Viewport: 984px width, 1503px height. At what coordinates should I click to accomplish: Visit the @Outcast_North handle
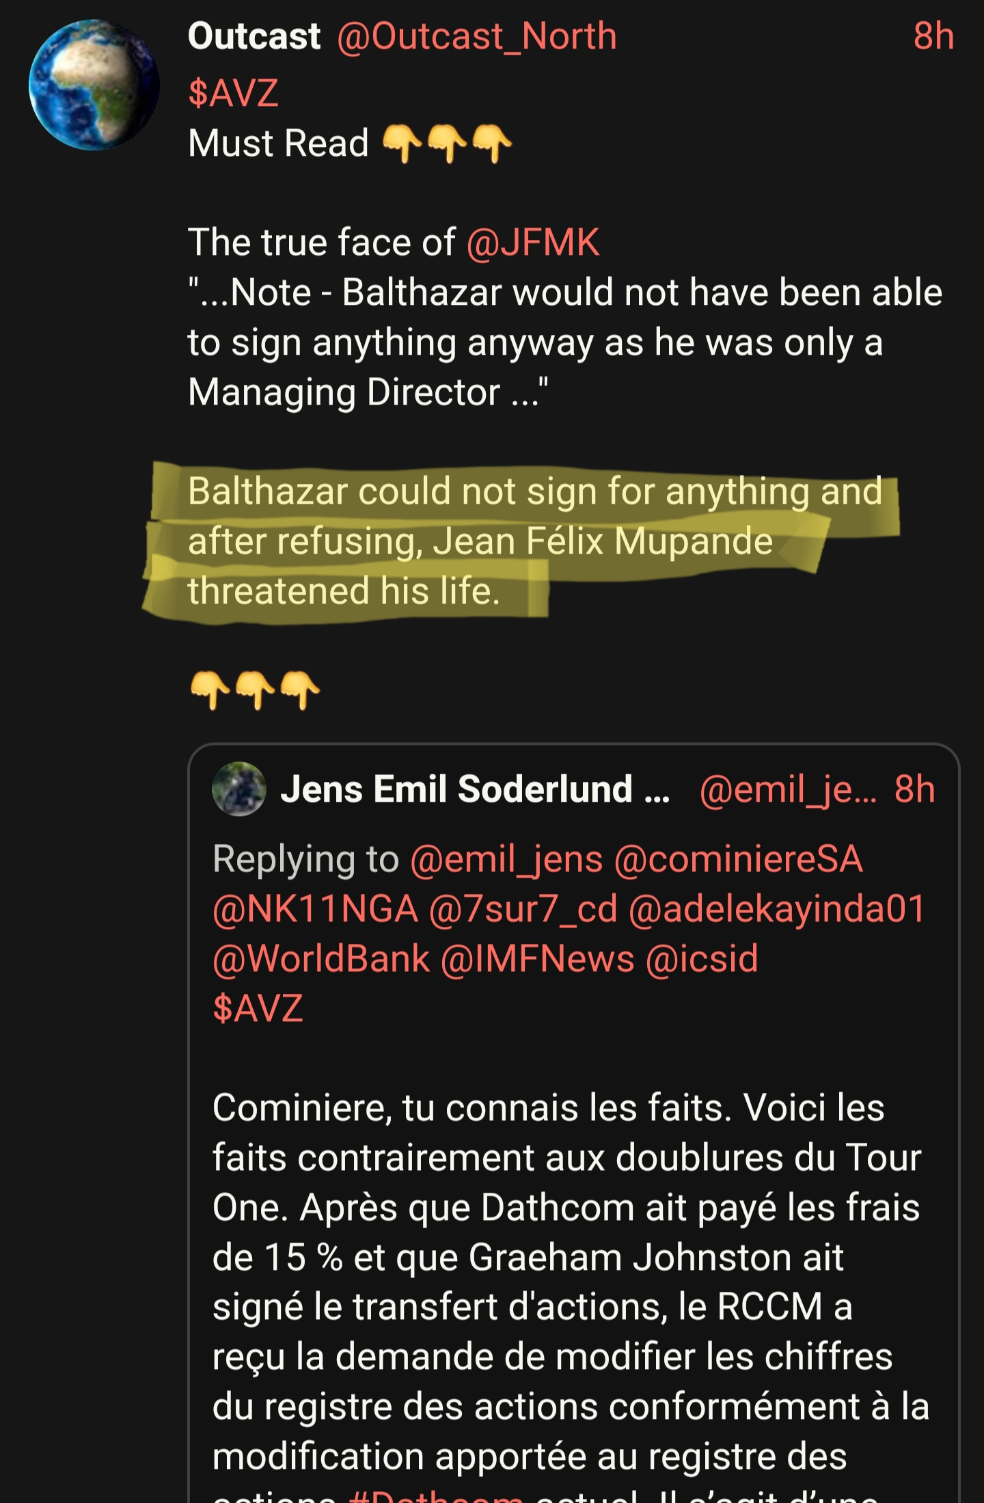476,36
